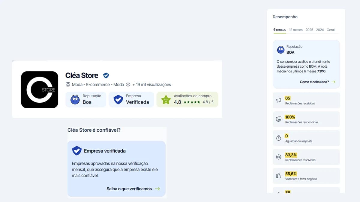The height and width of the screenshot is (202, 360).
Task: Switch to the 12 meses tab
Action: pos(296,30)
